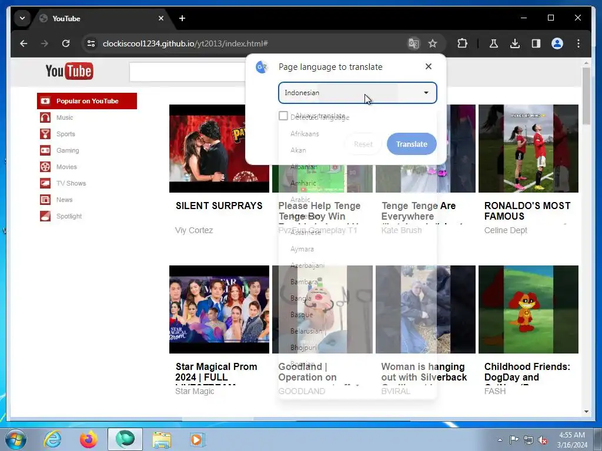Screen dimensions: 602x451
Task: Open the tab search chevron
Action: tap(22, 18)
